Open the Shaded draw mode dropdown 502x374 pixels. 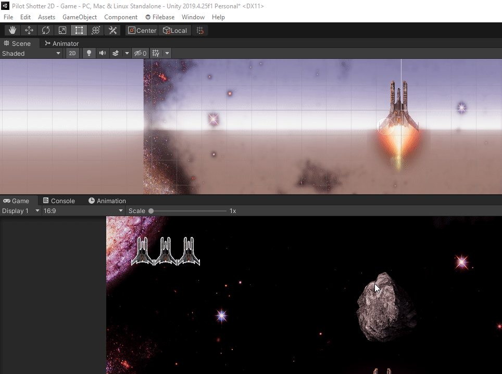click(31, 54)
